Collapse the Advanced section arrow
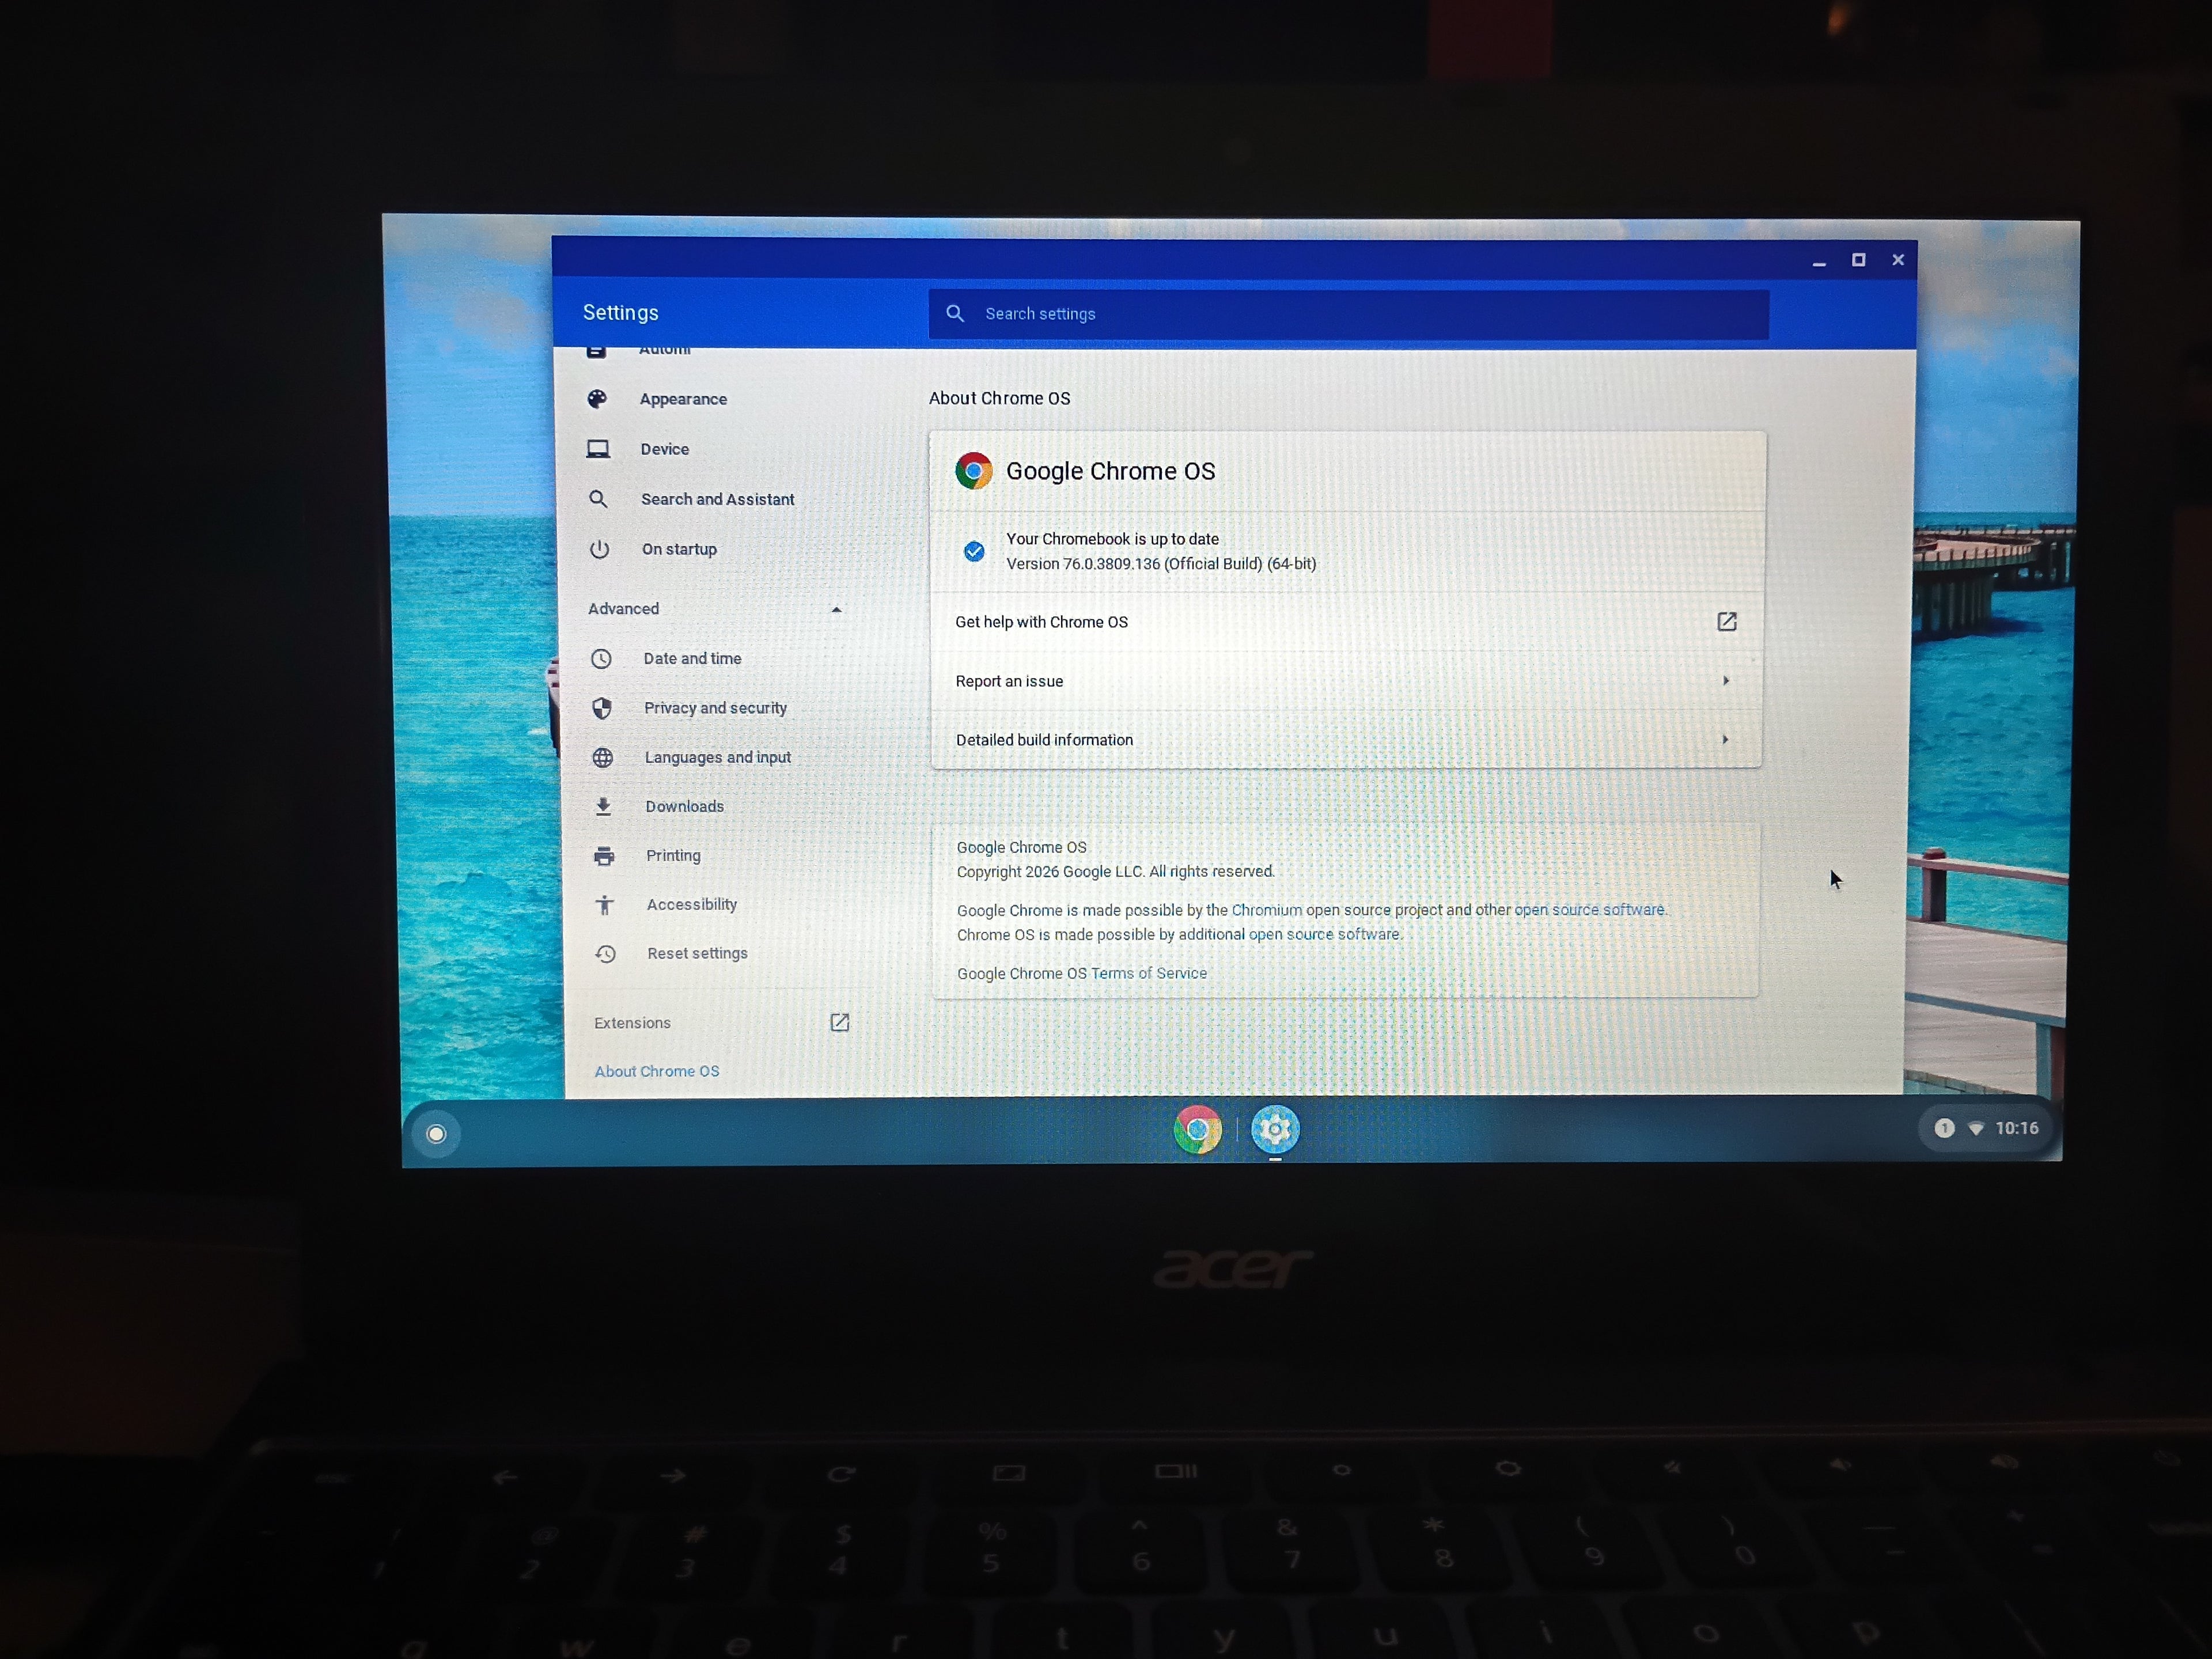 [x=836, y=609]
